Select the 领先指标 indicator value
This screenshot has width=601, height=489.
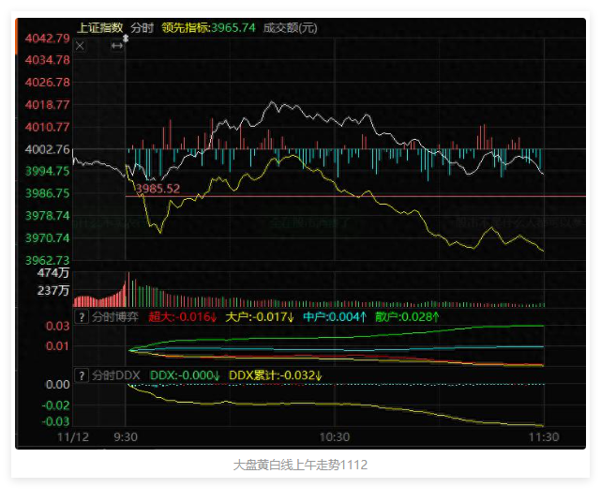209,27
